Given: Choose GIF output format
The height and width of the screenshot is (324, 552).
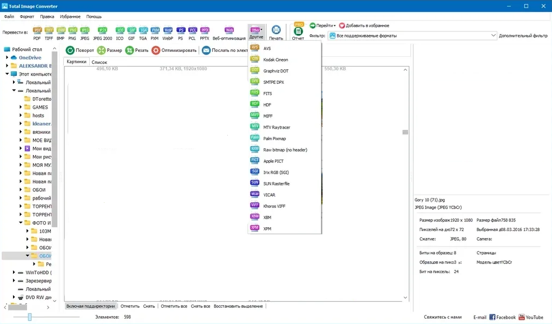Looking at the screenshot, I should [x=132, y=33].
